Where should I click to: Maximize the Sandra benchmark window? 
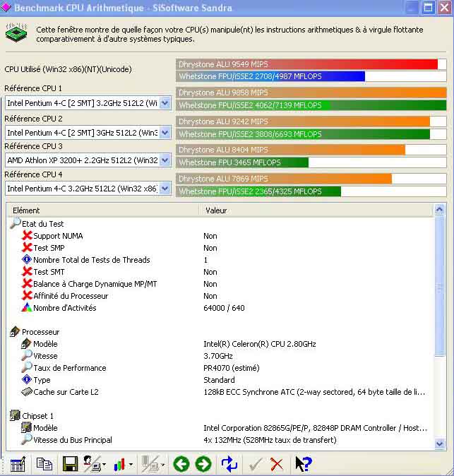point(428,7)
